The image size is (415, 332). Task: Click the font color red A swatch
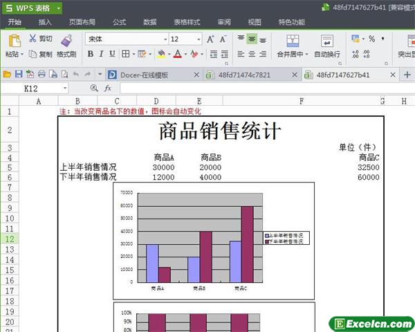[x=177, y=54]
